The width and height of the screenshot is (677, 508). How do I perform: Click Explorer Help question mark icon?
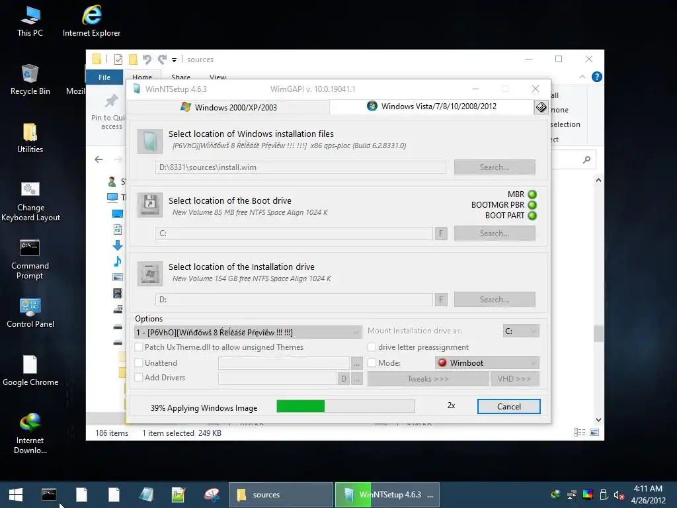pos(597,77)
